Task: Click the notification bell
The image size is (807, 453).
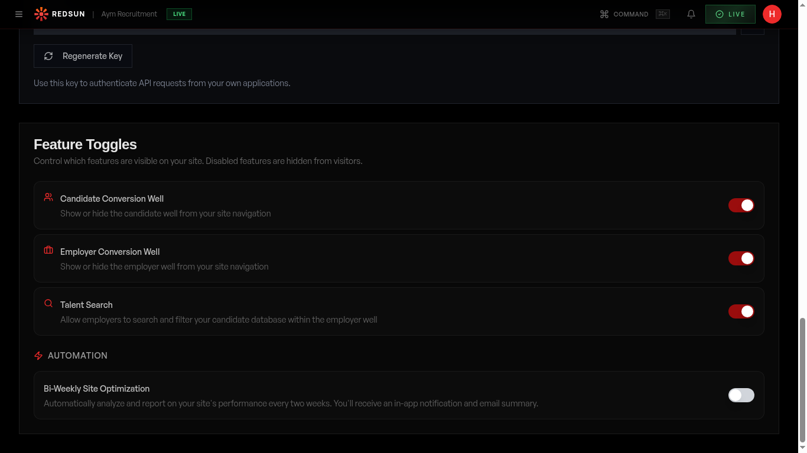Action: point(691,14)
